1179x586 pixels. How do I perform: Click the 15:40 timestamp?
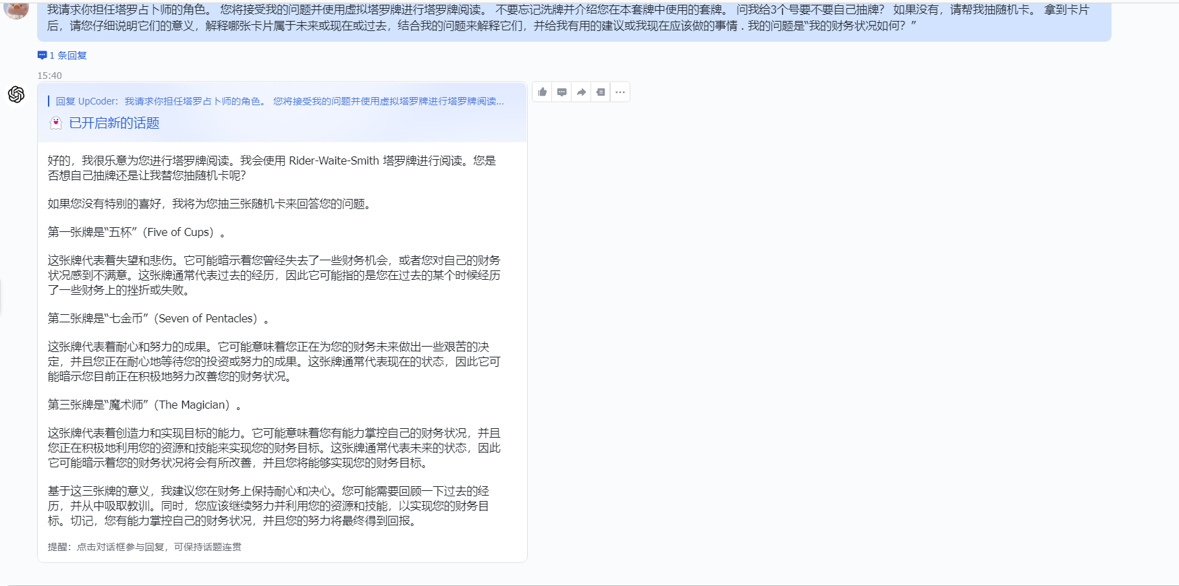49,76
